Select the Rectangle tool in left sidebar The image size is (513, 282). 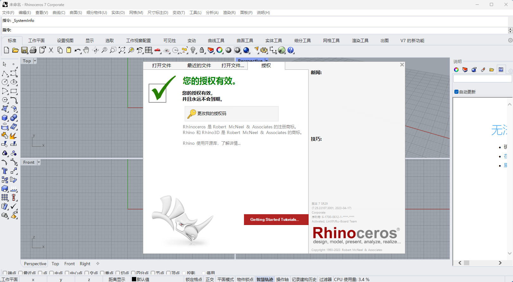pos(14,91)
